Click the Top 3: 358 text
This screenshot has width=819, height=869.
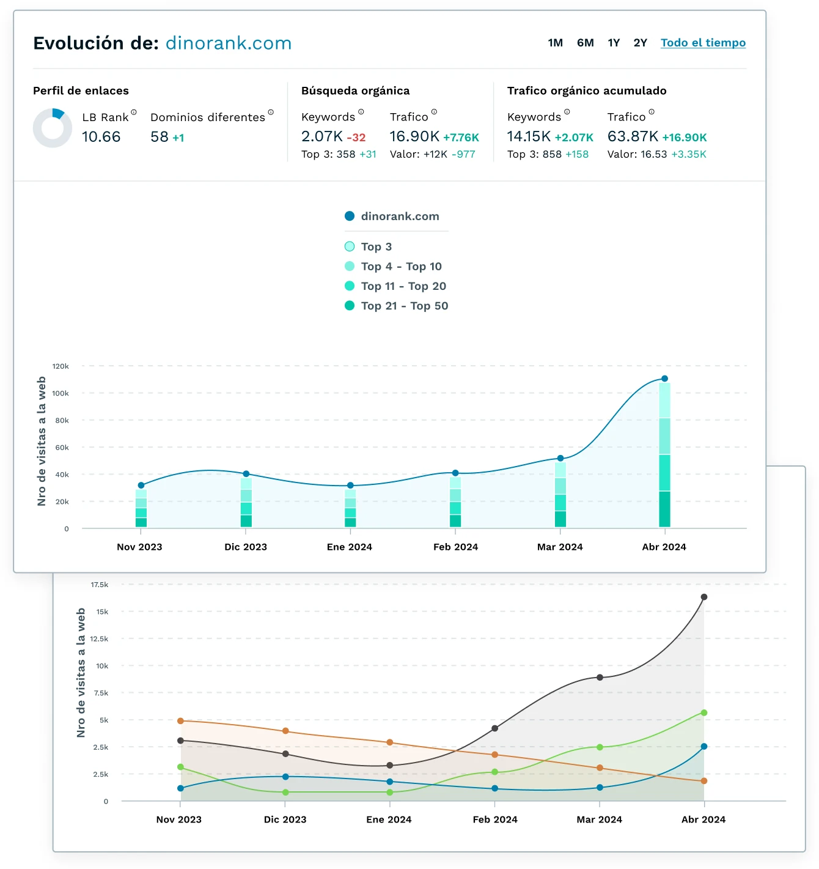point(328,154)
